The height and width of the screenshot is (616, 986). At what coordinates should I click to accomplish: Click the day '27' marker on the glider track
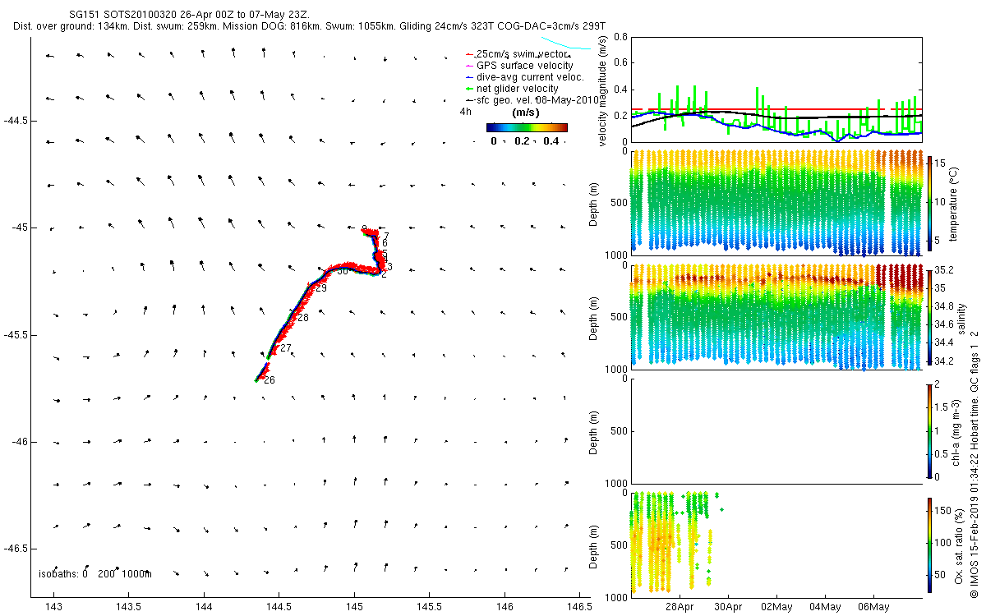click(x=286, y=348)
